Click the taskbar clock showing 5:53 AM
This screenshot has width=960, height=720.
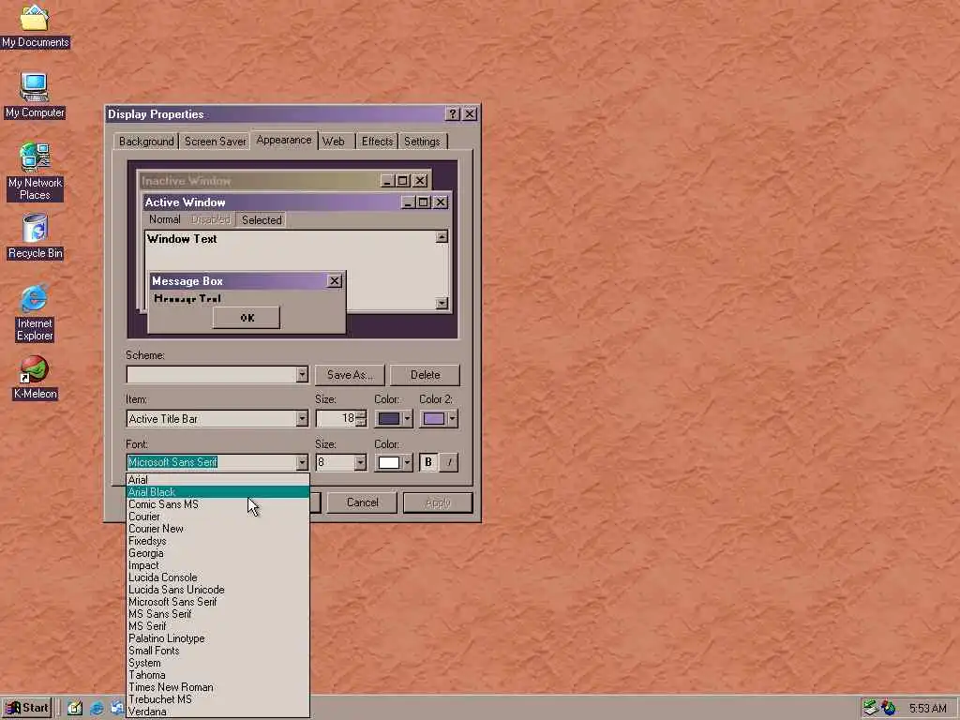coord(927,709)
